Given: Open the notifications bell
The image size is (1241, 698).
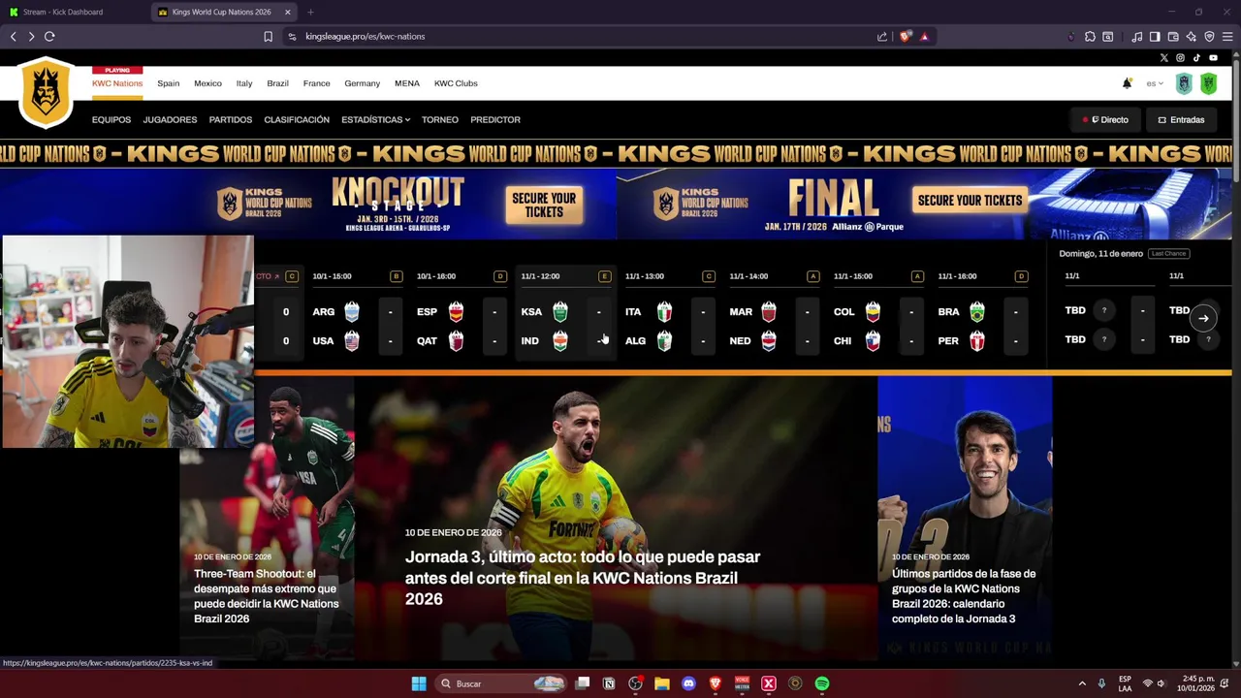Looking at the screenshot, I should click(1127, 83).
